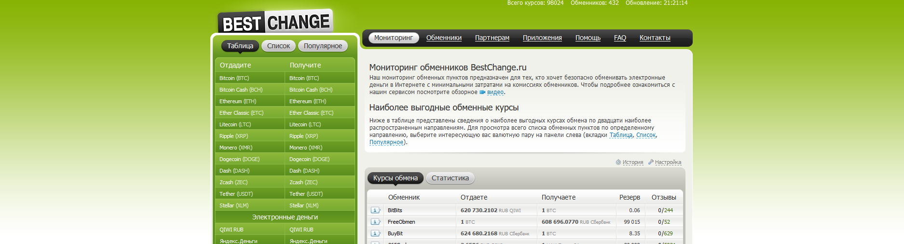Select Litecoin (LTC) in Отдадите column
904x244 pixels.
point(250,124)
